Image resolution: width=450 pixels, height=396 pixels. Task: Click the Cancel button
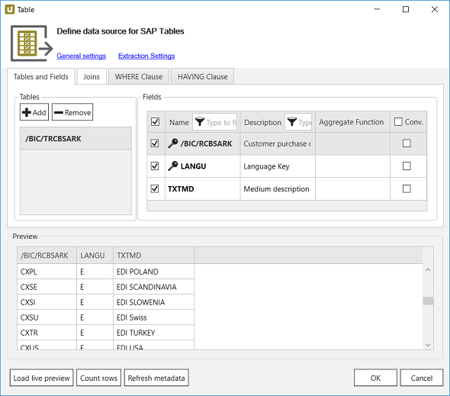[422, 378]
